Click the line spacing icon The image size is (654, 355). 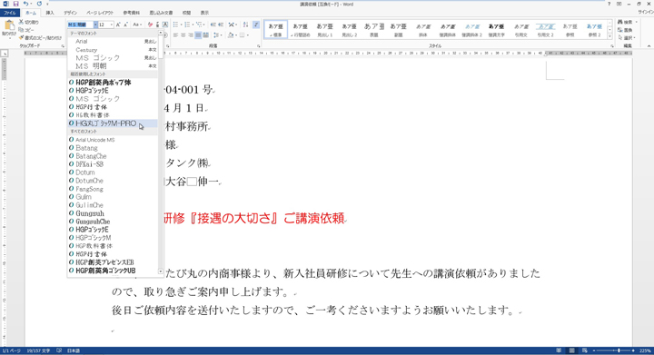click(x=217, y=35)
